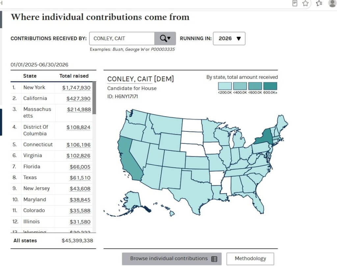
Task: Open the browser reader view icon
Action: click(x=295, y=3)
